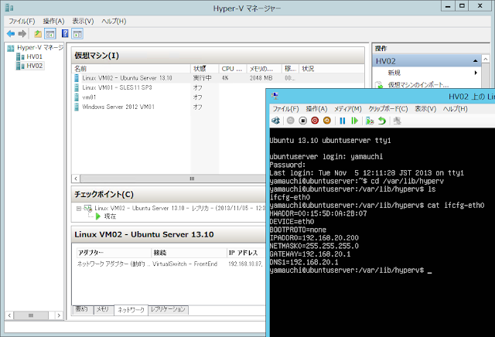
Task: Click left arrow of VM list horizontal scrollbar
Action: point(76,179)
